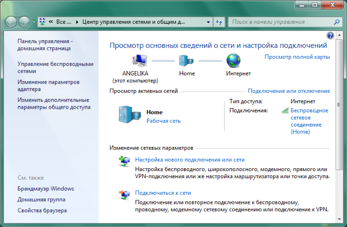Click the Home network map icon
This screenshot has width=347, height=227.
tap(187, 61)
